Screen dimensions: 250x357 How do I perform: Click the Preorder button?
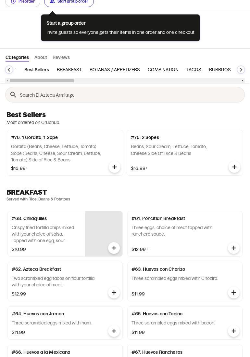pos(23,2)
